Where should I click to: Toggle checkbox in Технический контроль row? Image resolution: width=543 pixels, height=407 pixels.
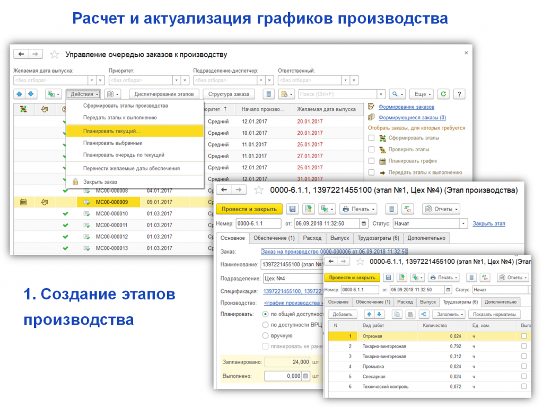(x=524, y=386)
